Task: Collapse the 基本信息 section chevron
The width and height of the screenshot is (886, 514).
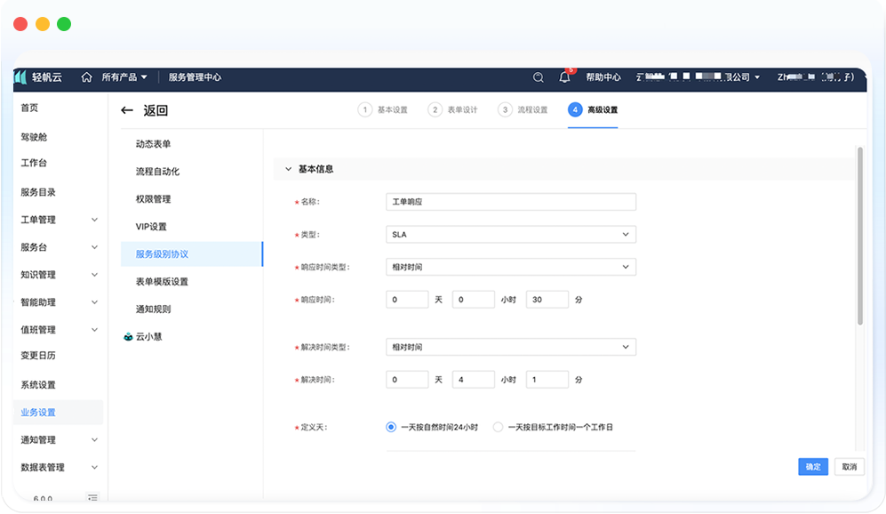Action: coord(287,169)
